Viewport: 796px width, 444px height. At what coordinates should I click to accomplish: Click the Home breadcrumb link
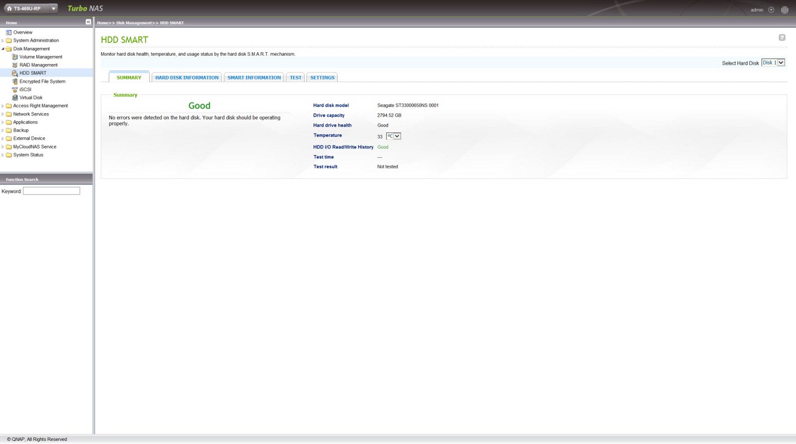103,23
